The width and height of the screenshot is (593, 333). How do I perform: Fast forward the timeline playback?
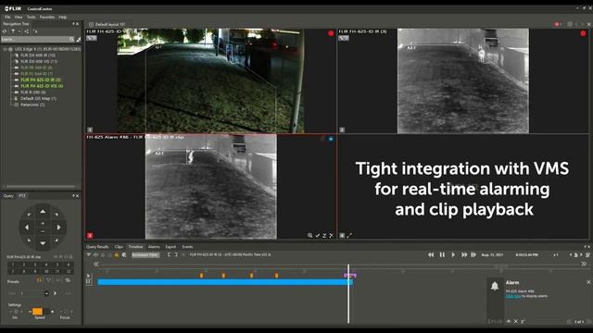click(464, 255)
